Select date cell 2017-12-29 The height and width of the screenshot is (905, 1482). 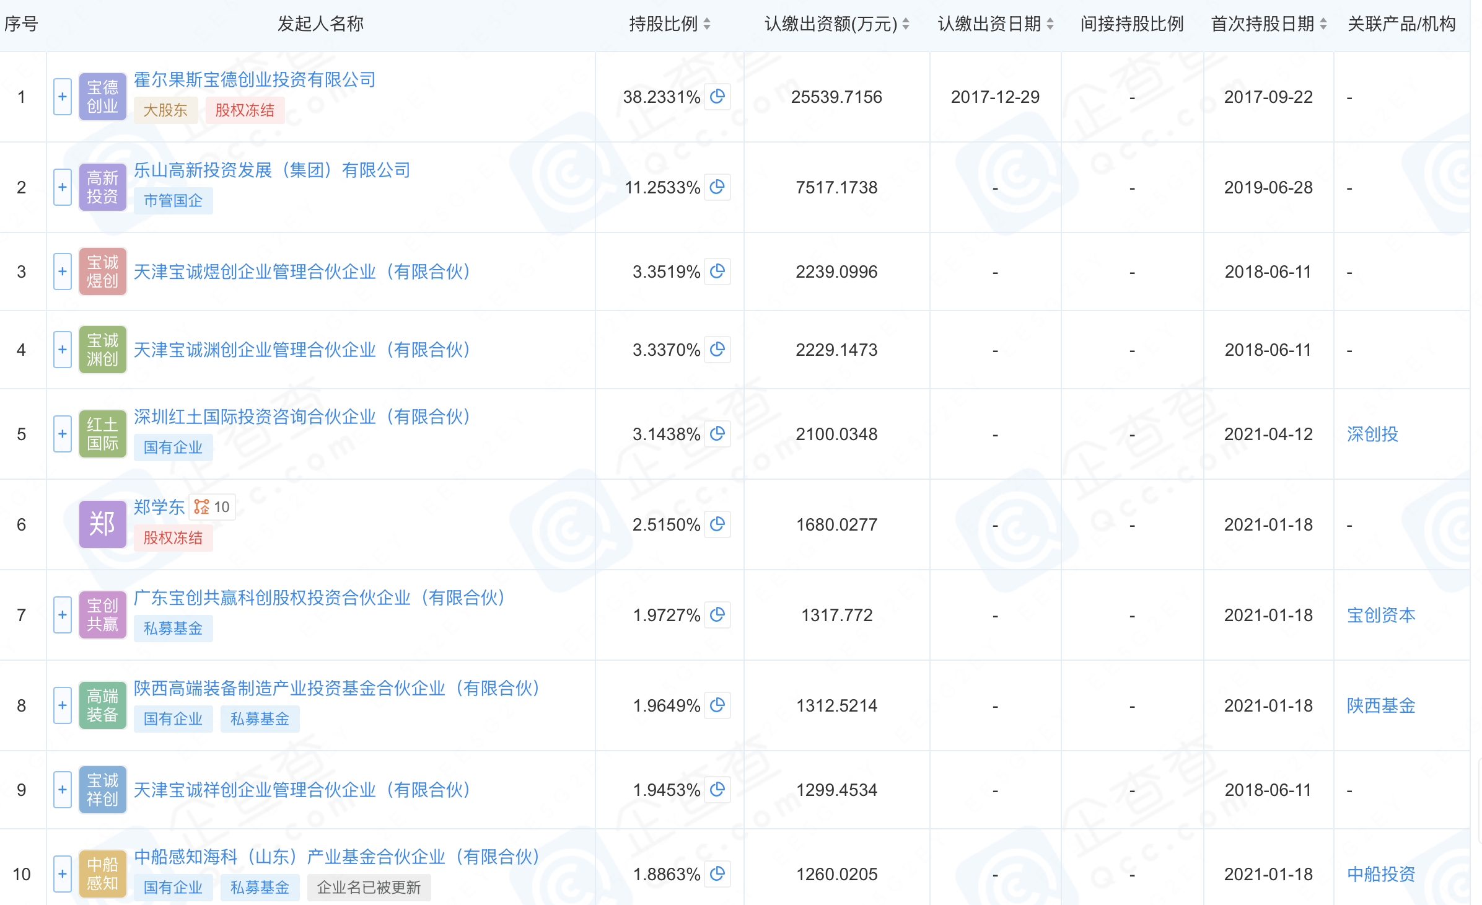tap(995, 97)
